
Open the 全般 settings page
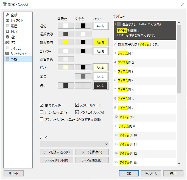[x=18, y=15]
